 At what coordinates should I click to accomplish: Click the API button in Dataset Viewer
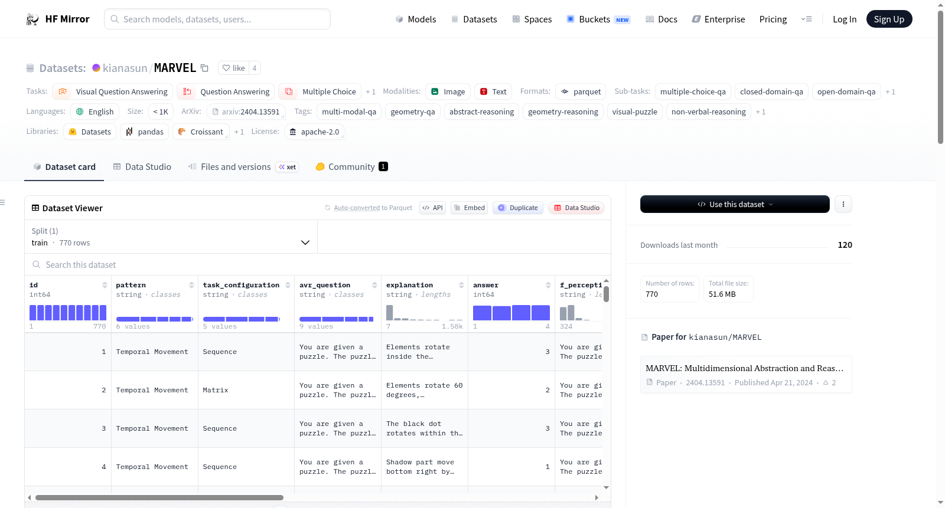[x=432, y=208]
